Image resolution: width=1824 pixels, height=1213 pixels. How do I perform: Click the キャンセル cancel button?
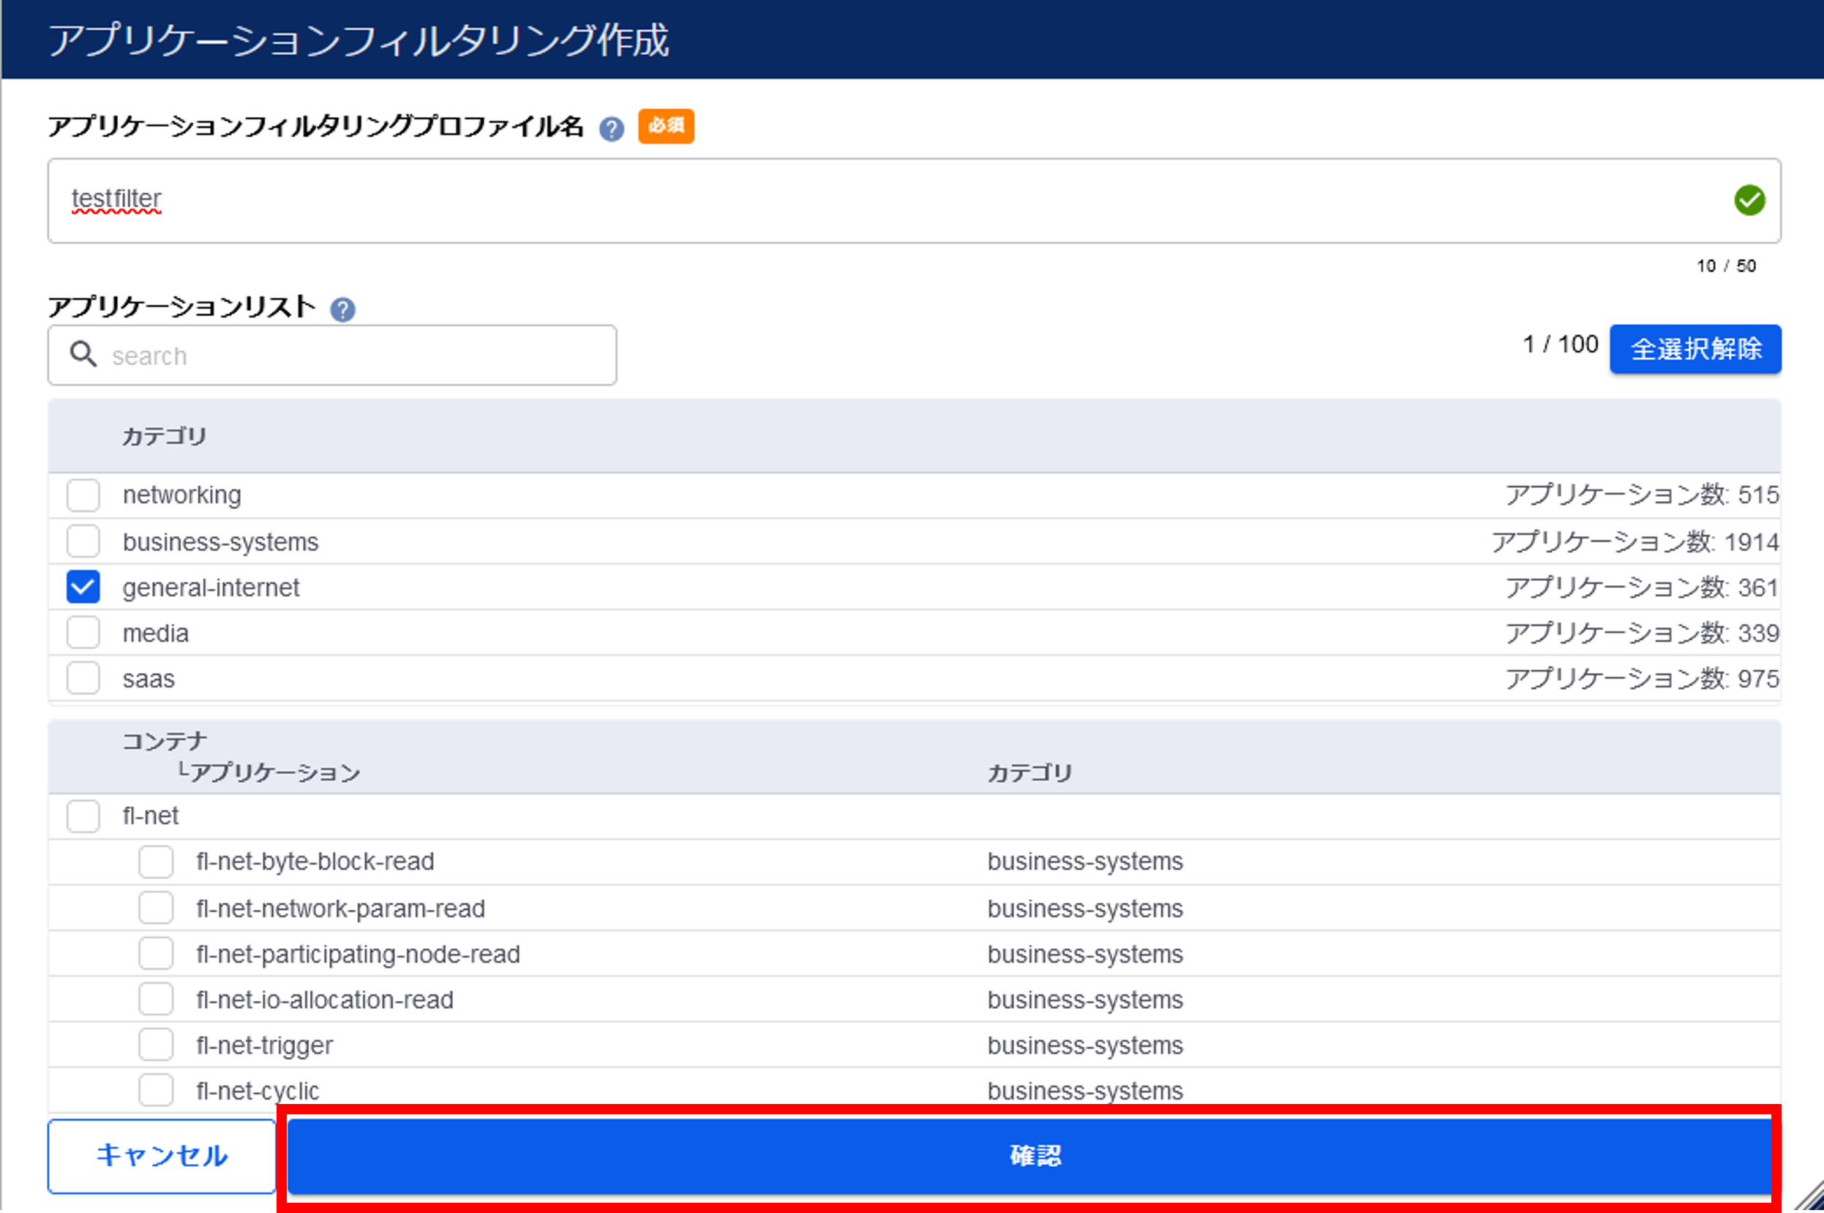pyautogui.click(x=162, y=1156)
